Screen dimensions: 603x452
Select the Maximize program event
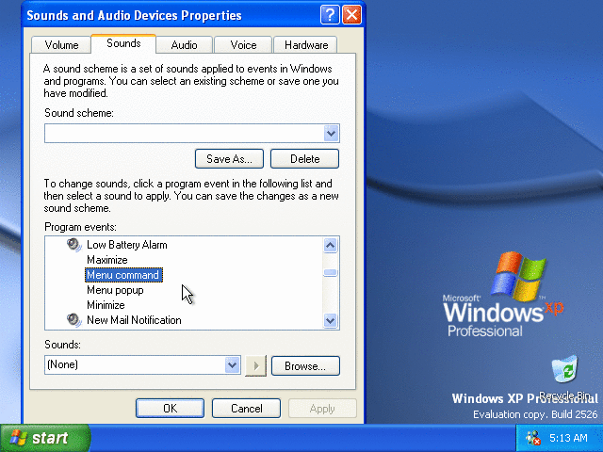106,260
